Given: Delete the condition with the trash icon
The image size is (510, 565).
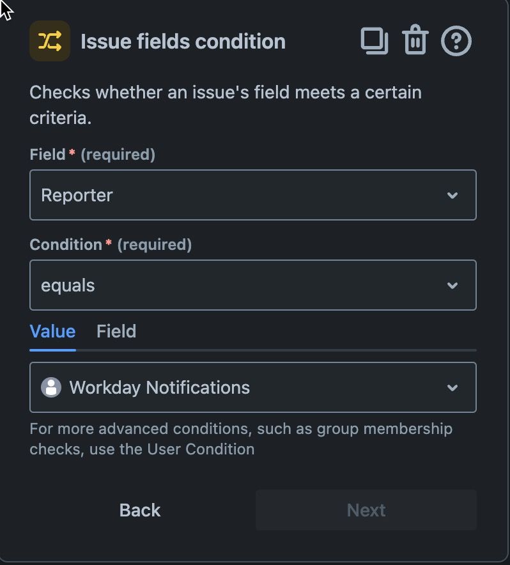Looking at the screenshot, I should (x=415, y=42).
